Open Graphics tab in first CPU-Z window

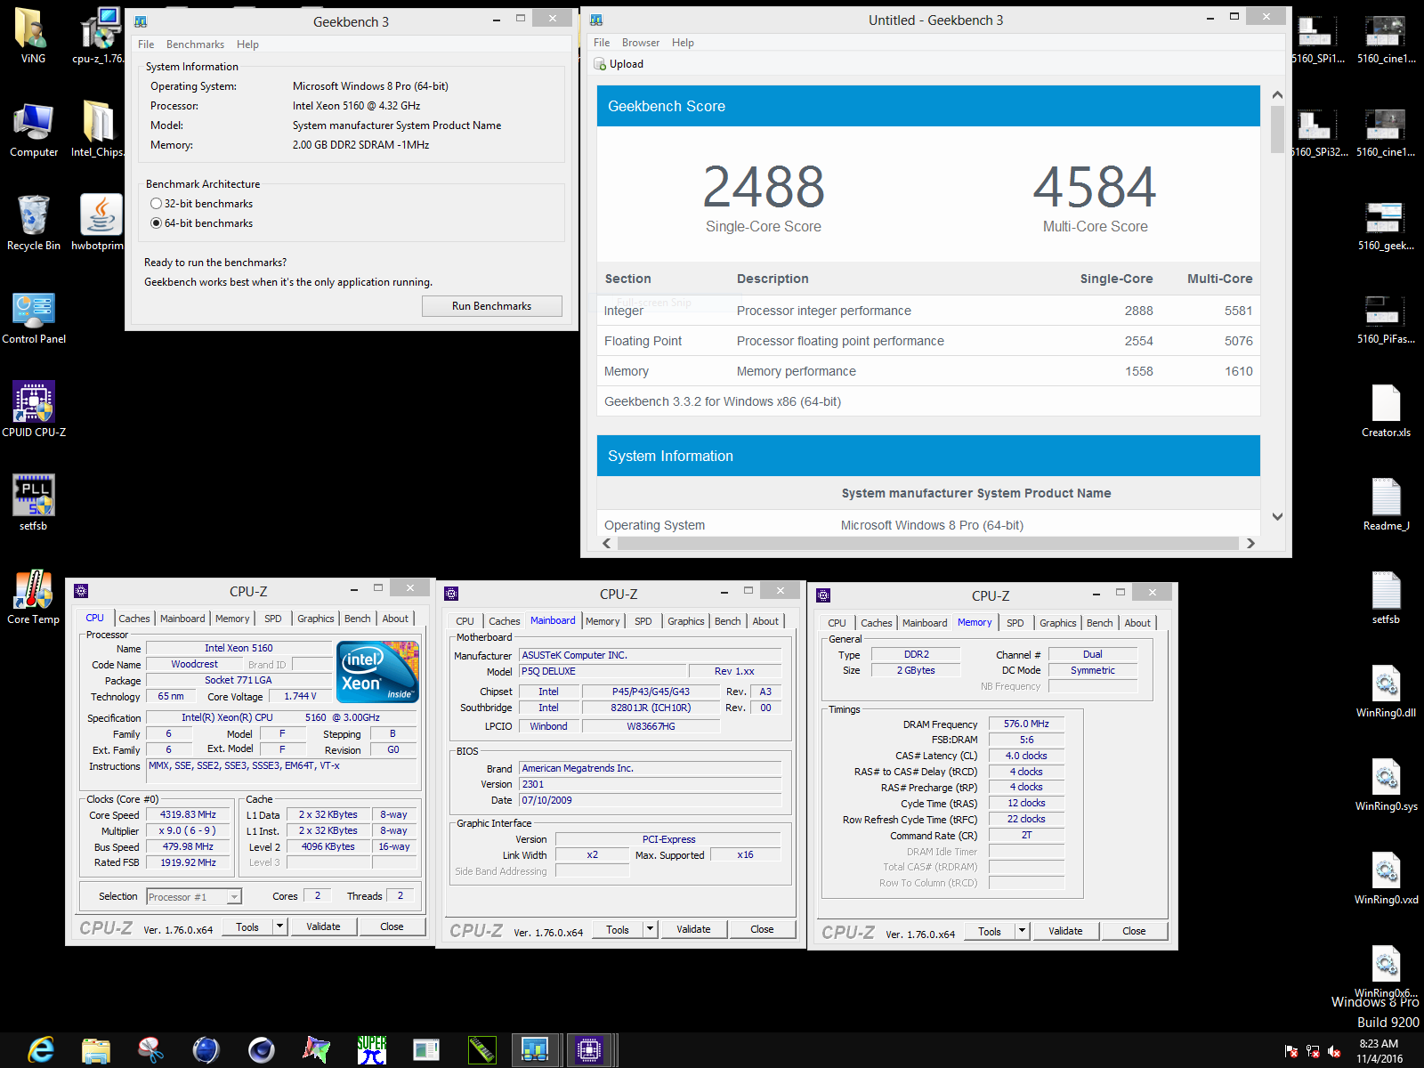click(x=316, y=619)
